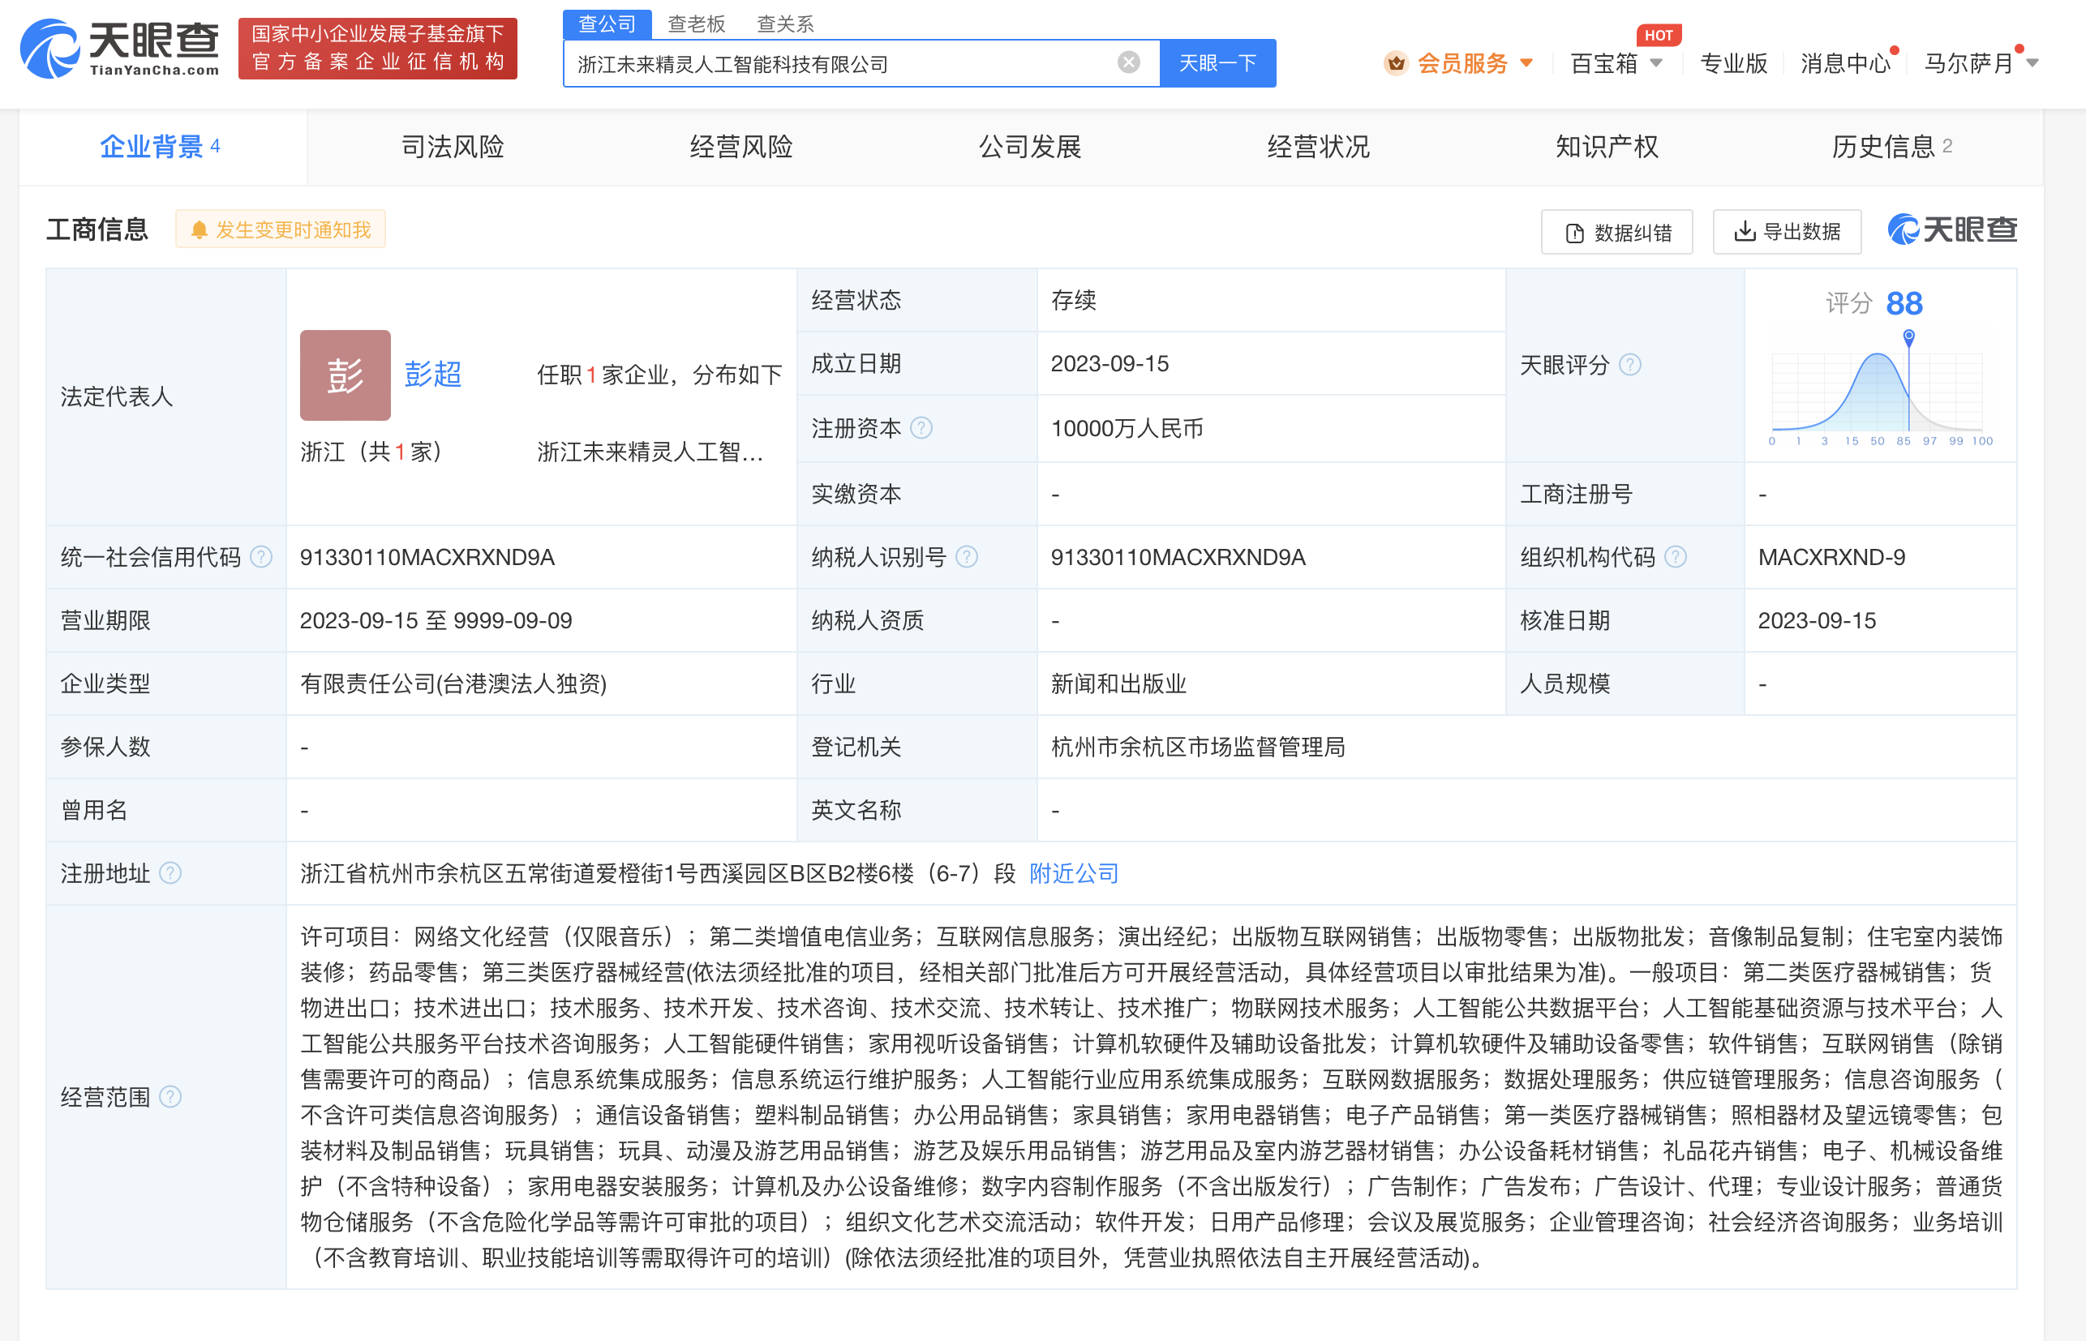Expand the 马尔萨月 user menu arrow
2086x1341 pixels.
[2032, 62]
